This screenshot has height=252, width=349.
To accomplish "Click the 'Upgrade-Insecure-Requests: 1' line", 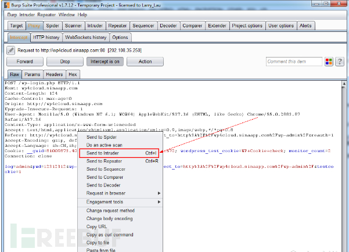I will 44,109.
